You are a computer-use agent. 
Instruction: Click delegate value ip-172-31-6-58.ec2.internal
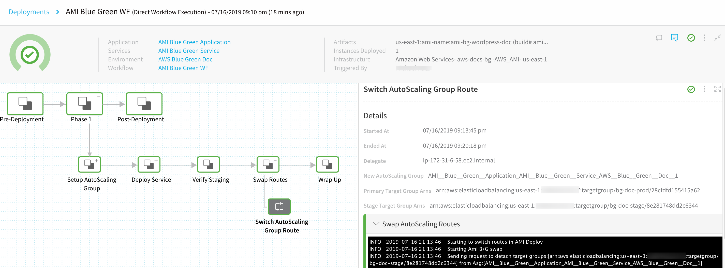[458, 160]
